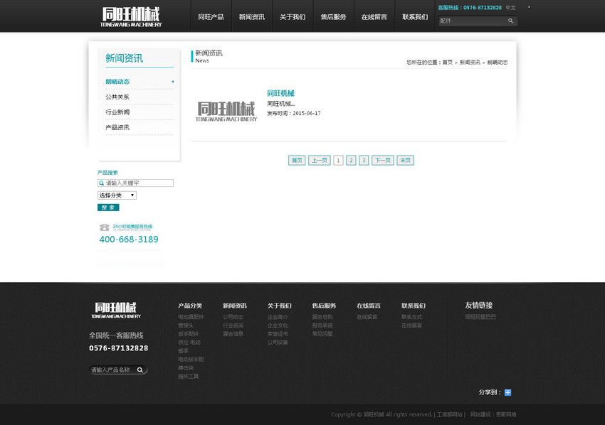This screenshot has height=425, width=605.
Task: Open the 售后服务 navigation menu
Action: point(333,17)
